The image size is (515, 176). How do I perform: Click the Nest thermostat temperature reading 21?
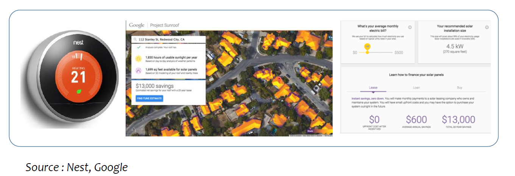[x=79, y=77]
